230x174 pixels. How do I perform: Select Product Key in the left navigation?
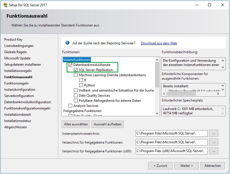(13, 40)
